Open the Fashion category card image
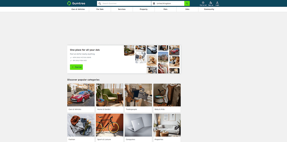Viewport: 287px width, 142px height. click(x=81, y=125)
